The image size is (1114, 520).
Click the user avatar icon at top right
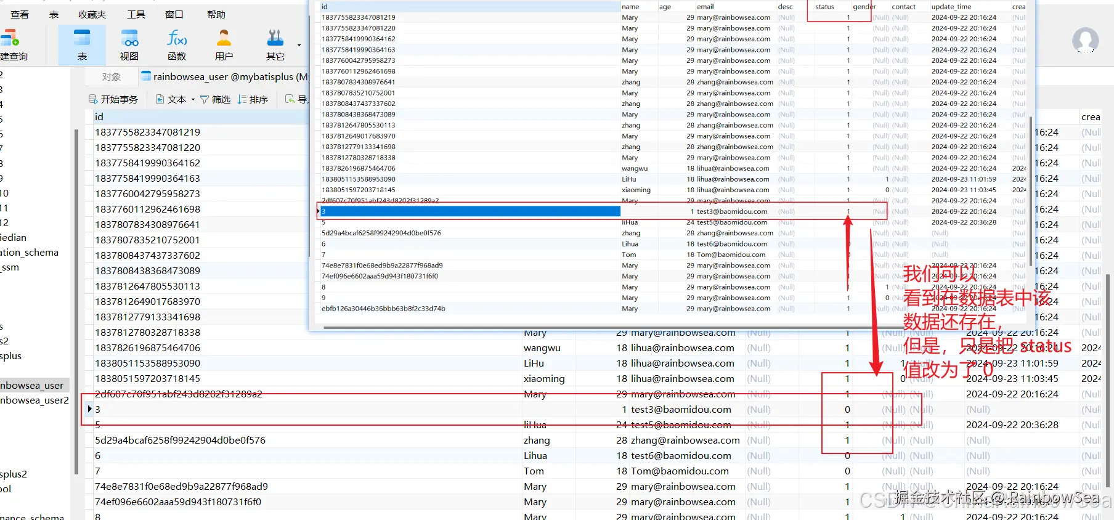pyautogui.click(x=1085, y=41)
